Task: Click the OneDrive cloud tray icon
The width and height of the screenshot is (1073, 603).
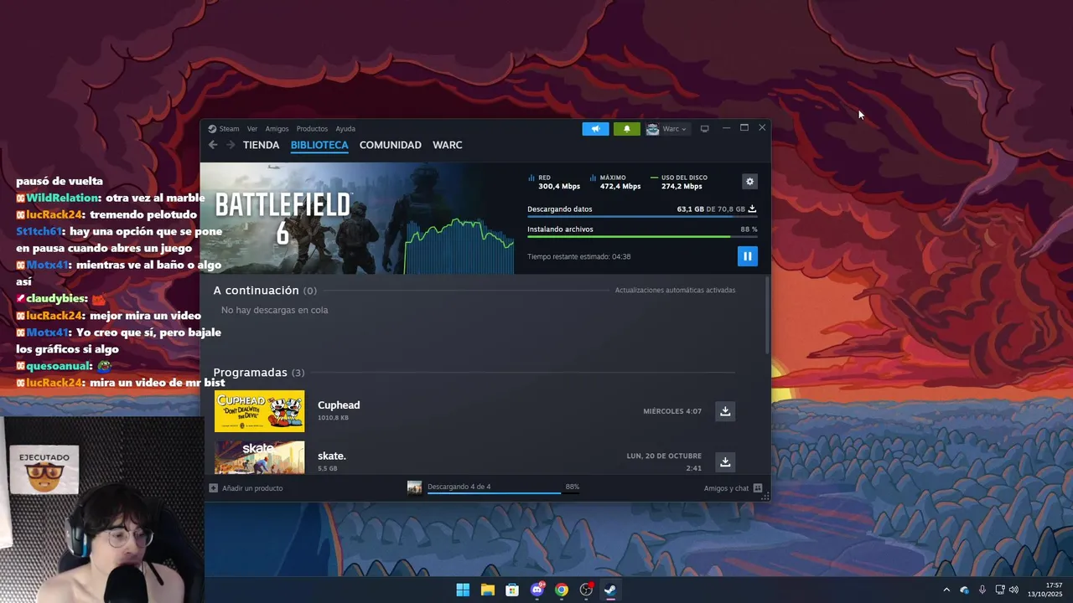Action: [x=964, y=590]
